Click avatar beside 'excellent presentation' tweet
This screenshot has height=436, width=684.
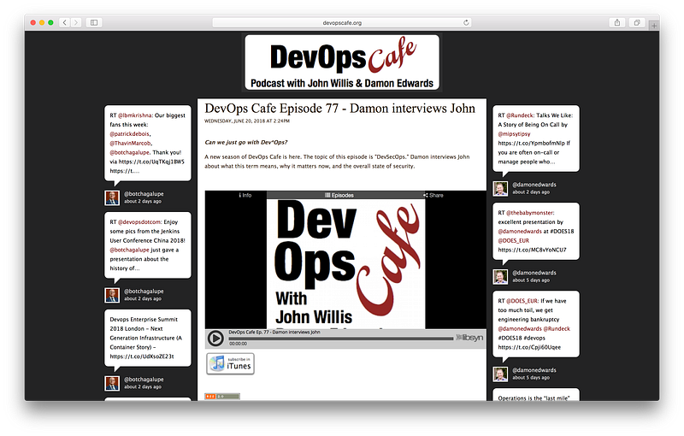coord(500,276)
